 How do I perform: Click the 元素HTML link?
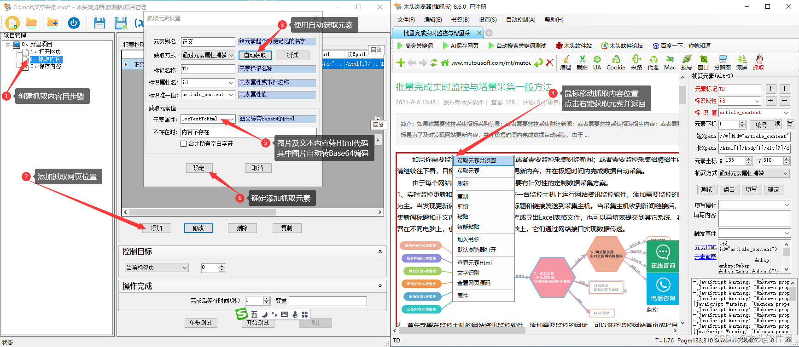pyautogui.click(x=706, y=247)
